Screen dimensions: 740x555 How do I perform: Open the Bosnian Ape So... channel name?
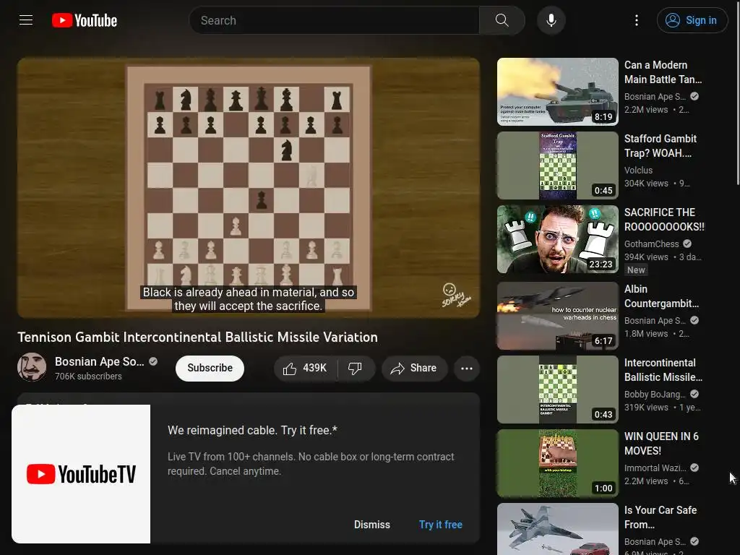pos(100,361)
